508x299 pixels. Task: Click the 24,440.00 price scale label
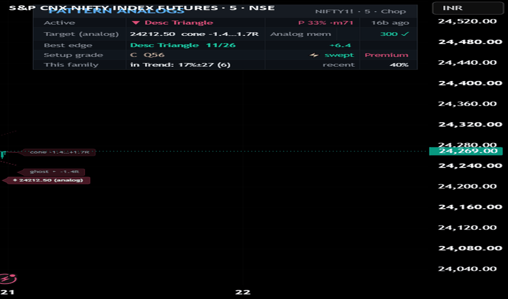[x=467, y=63]
